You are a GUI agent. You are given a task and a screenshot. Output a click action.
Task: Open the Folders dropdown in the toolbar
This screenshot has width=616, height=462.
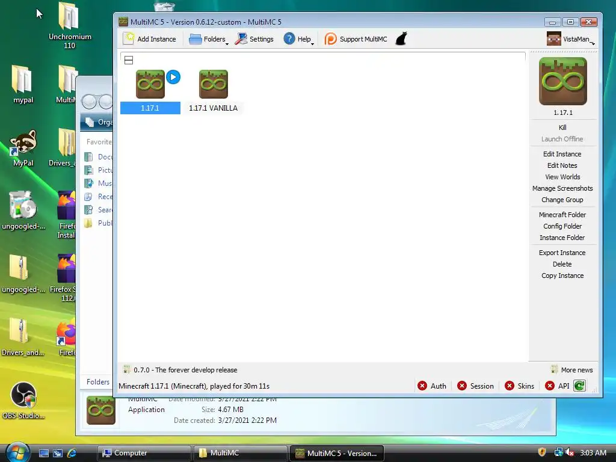tap(209, 39)
